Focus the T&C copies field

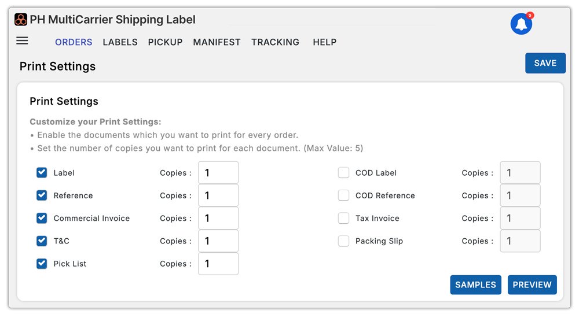tap(218, 241)
